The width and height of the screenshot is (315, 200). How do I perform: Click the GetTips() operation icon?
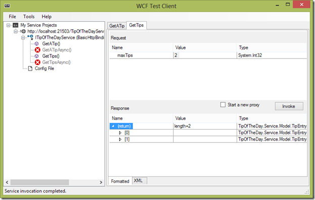pyautogui.click(x=36, y=56)
